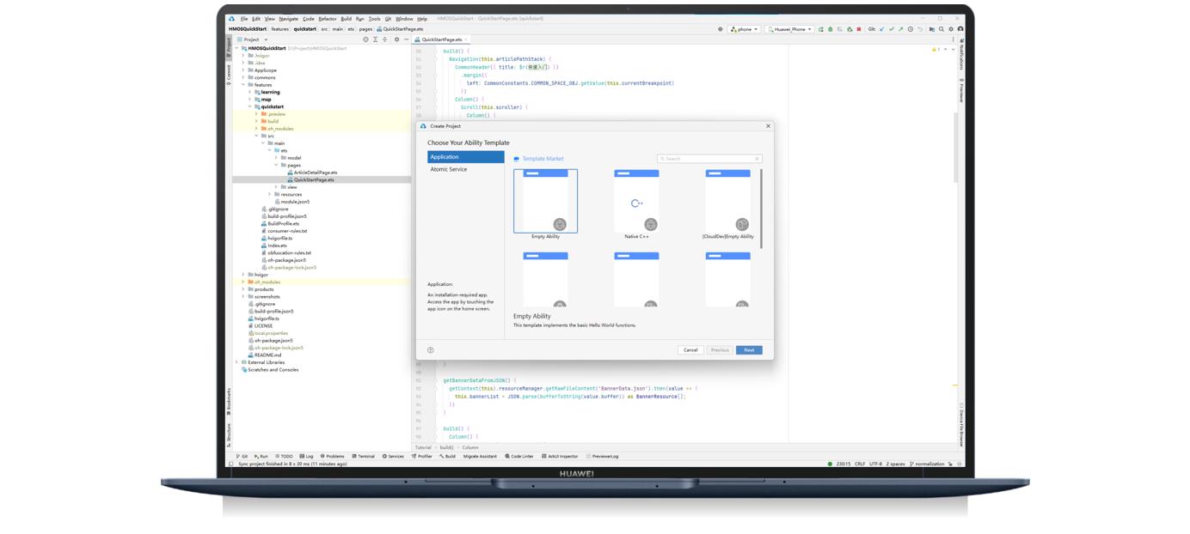The width and height of the screenshot is (1190, 534).
Task: Expand the learning folder in project tree
Action: click(250, 92)
